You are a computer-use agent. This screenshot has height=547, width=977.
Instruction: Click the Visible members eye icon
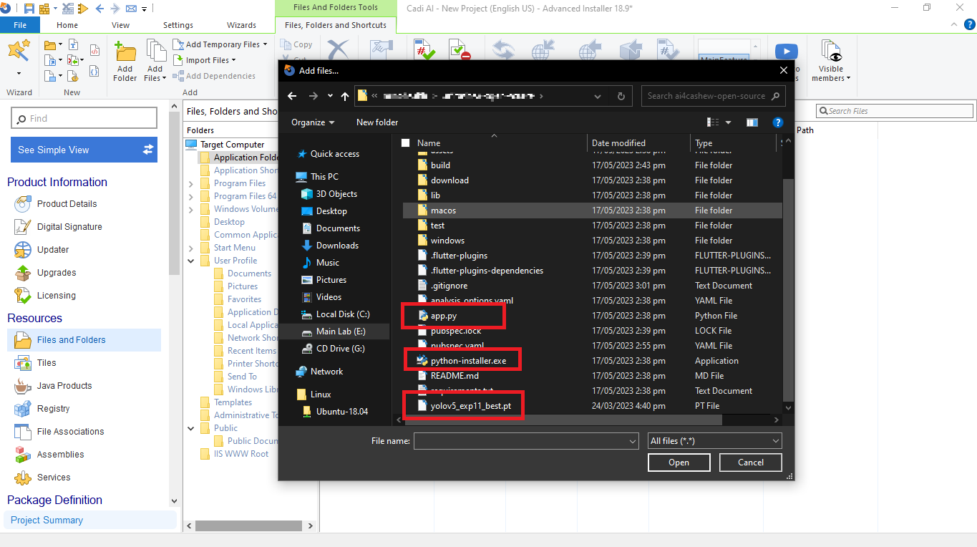pos(831,52)
